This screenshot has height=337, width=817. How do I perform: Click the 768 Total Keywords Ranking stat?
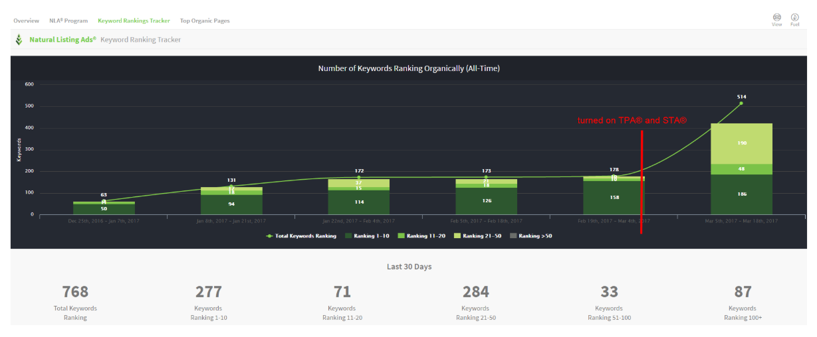point(75,303)
